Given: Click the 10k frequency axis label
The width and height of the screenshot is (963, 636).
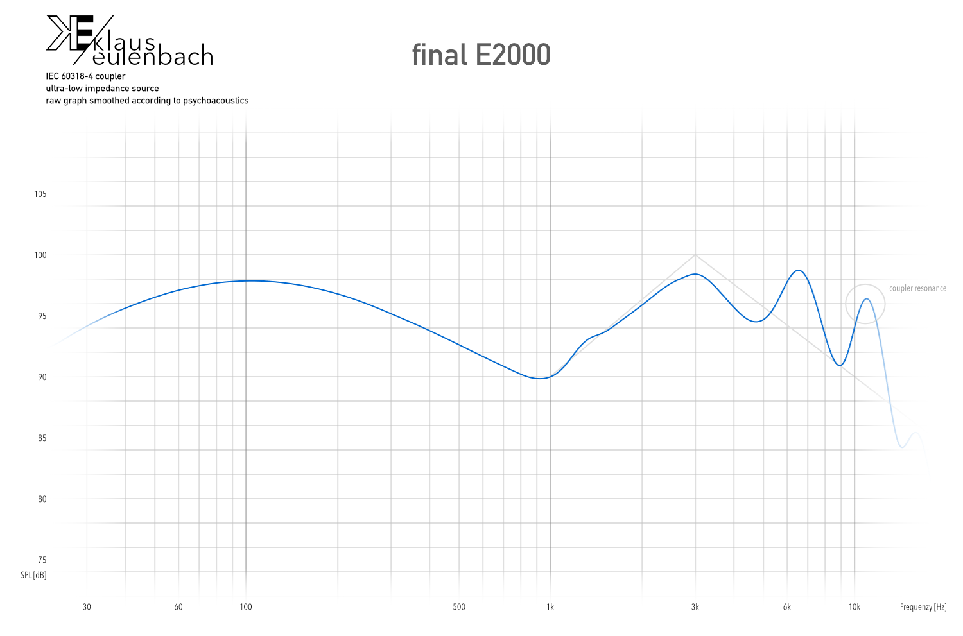Looking at the screenshot, I should pyautogui.click(x=855, y=607).
